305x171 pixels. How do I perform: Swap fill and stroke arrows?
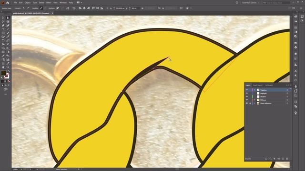pos(9,72)
